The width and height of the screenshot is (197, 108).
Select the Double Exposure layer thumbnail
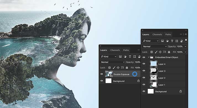point(109,74)
